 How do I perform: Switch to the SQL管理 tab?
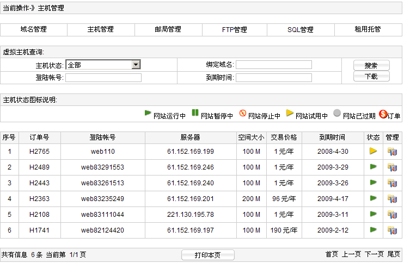coord(301,29)
